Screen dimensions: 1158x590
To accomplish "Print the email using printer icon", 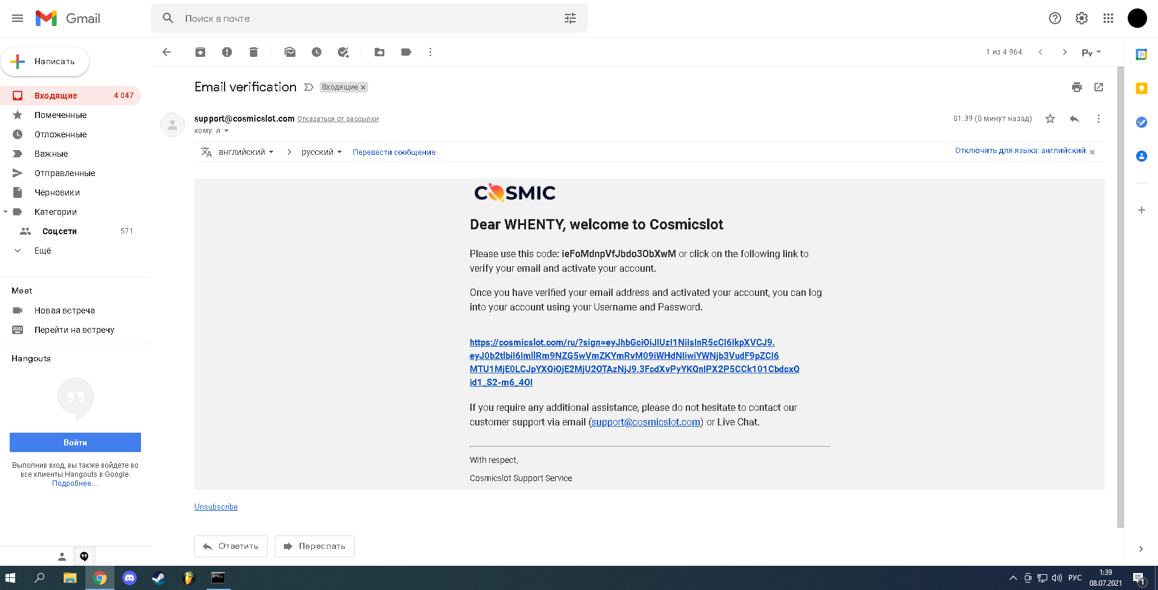I will (1076, 87).
